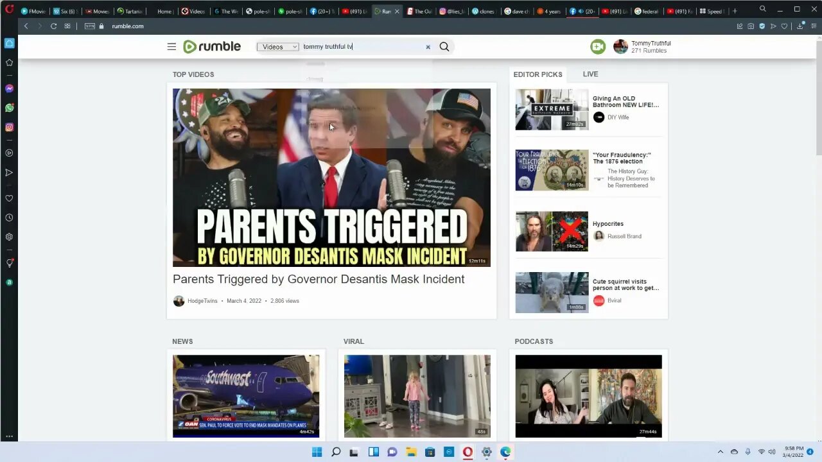Take a snapshot with the camera icon
This screenshot has height=462, width=822.
[751, 26]
